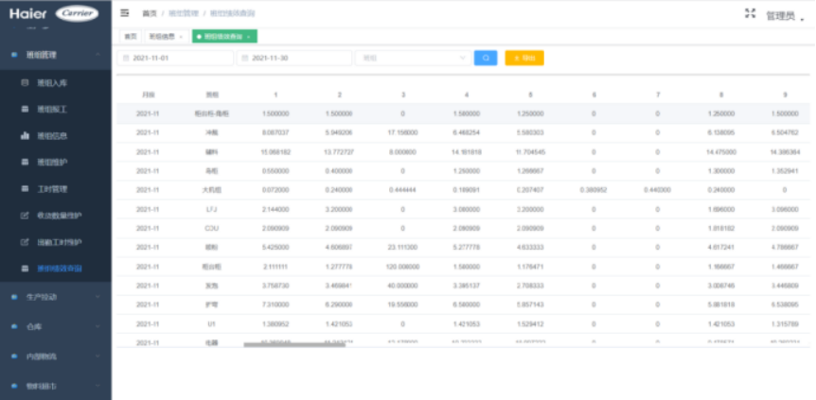
Task: Click the start date field 2021-11-01
Action: pos(180,58)
